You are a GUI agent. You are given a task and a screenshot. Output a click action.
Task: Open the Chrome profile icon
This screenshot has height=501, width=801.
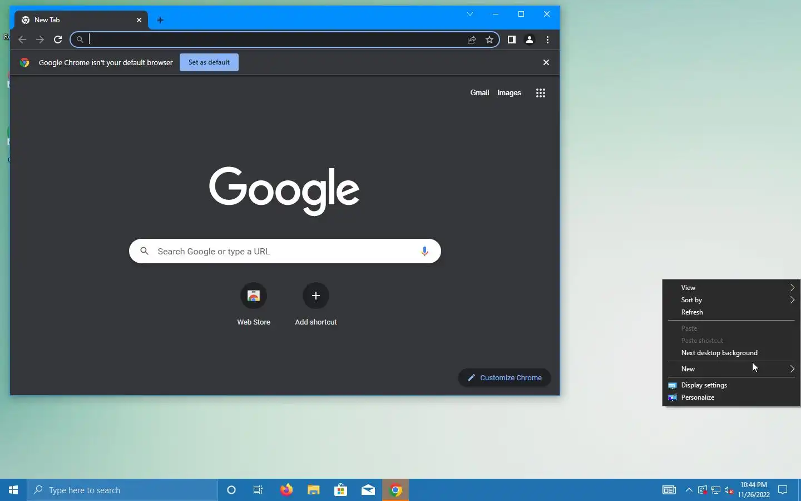pyautogui.click(x=530, y=40)
